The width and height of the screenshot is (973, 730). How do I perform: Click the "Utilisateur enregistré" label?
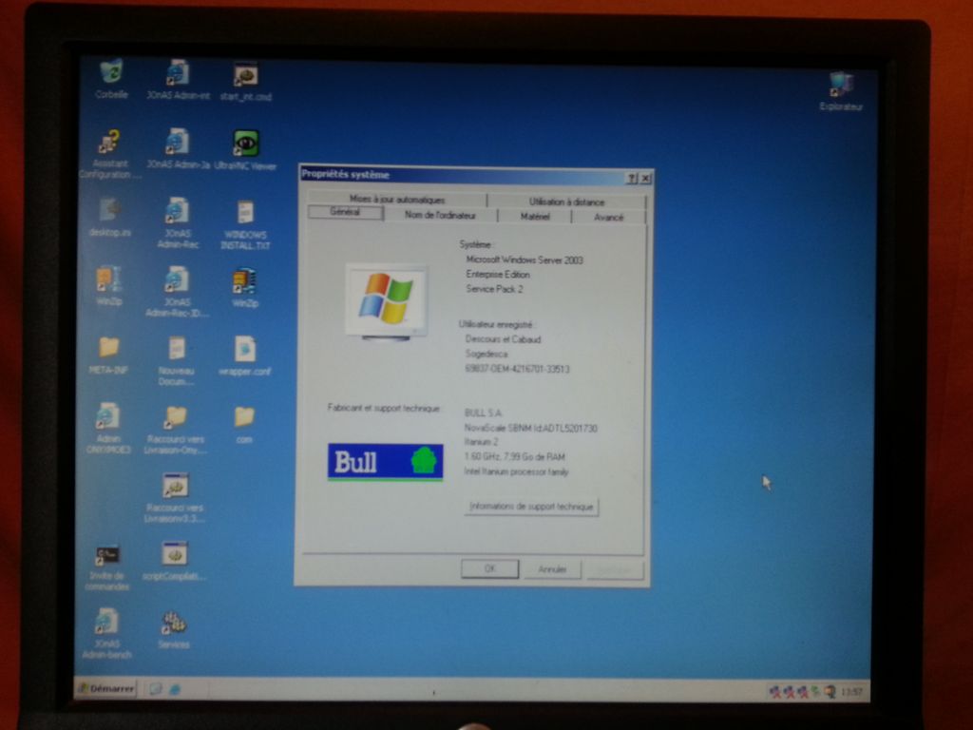(x=496, y=324)
